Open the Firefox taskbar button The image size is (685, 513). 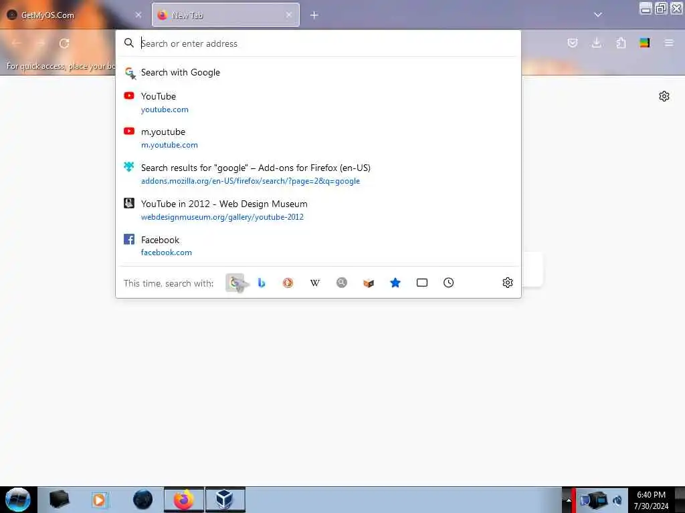[184, 500]
